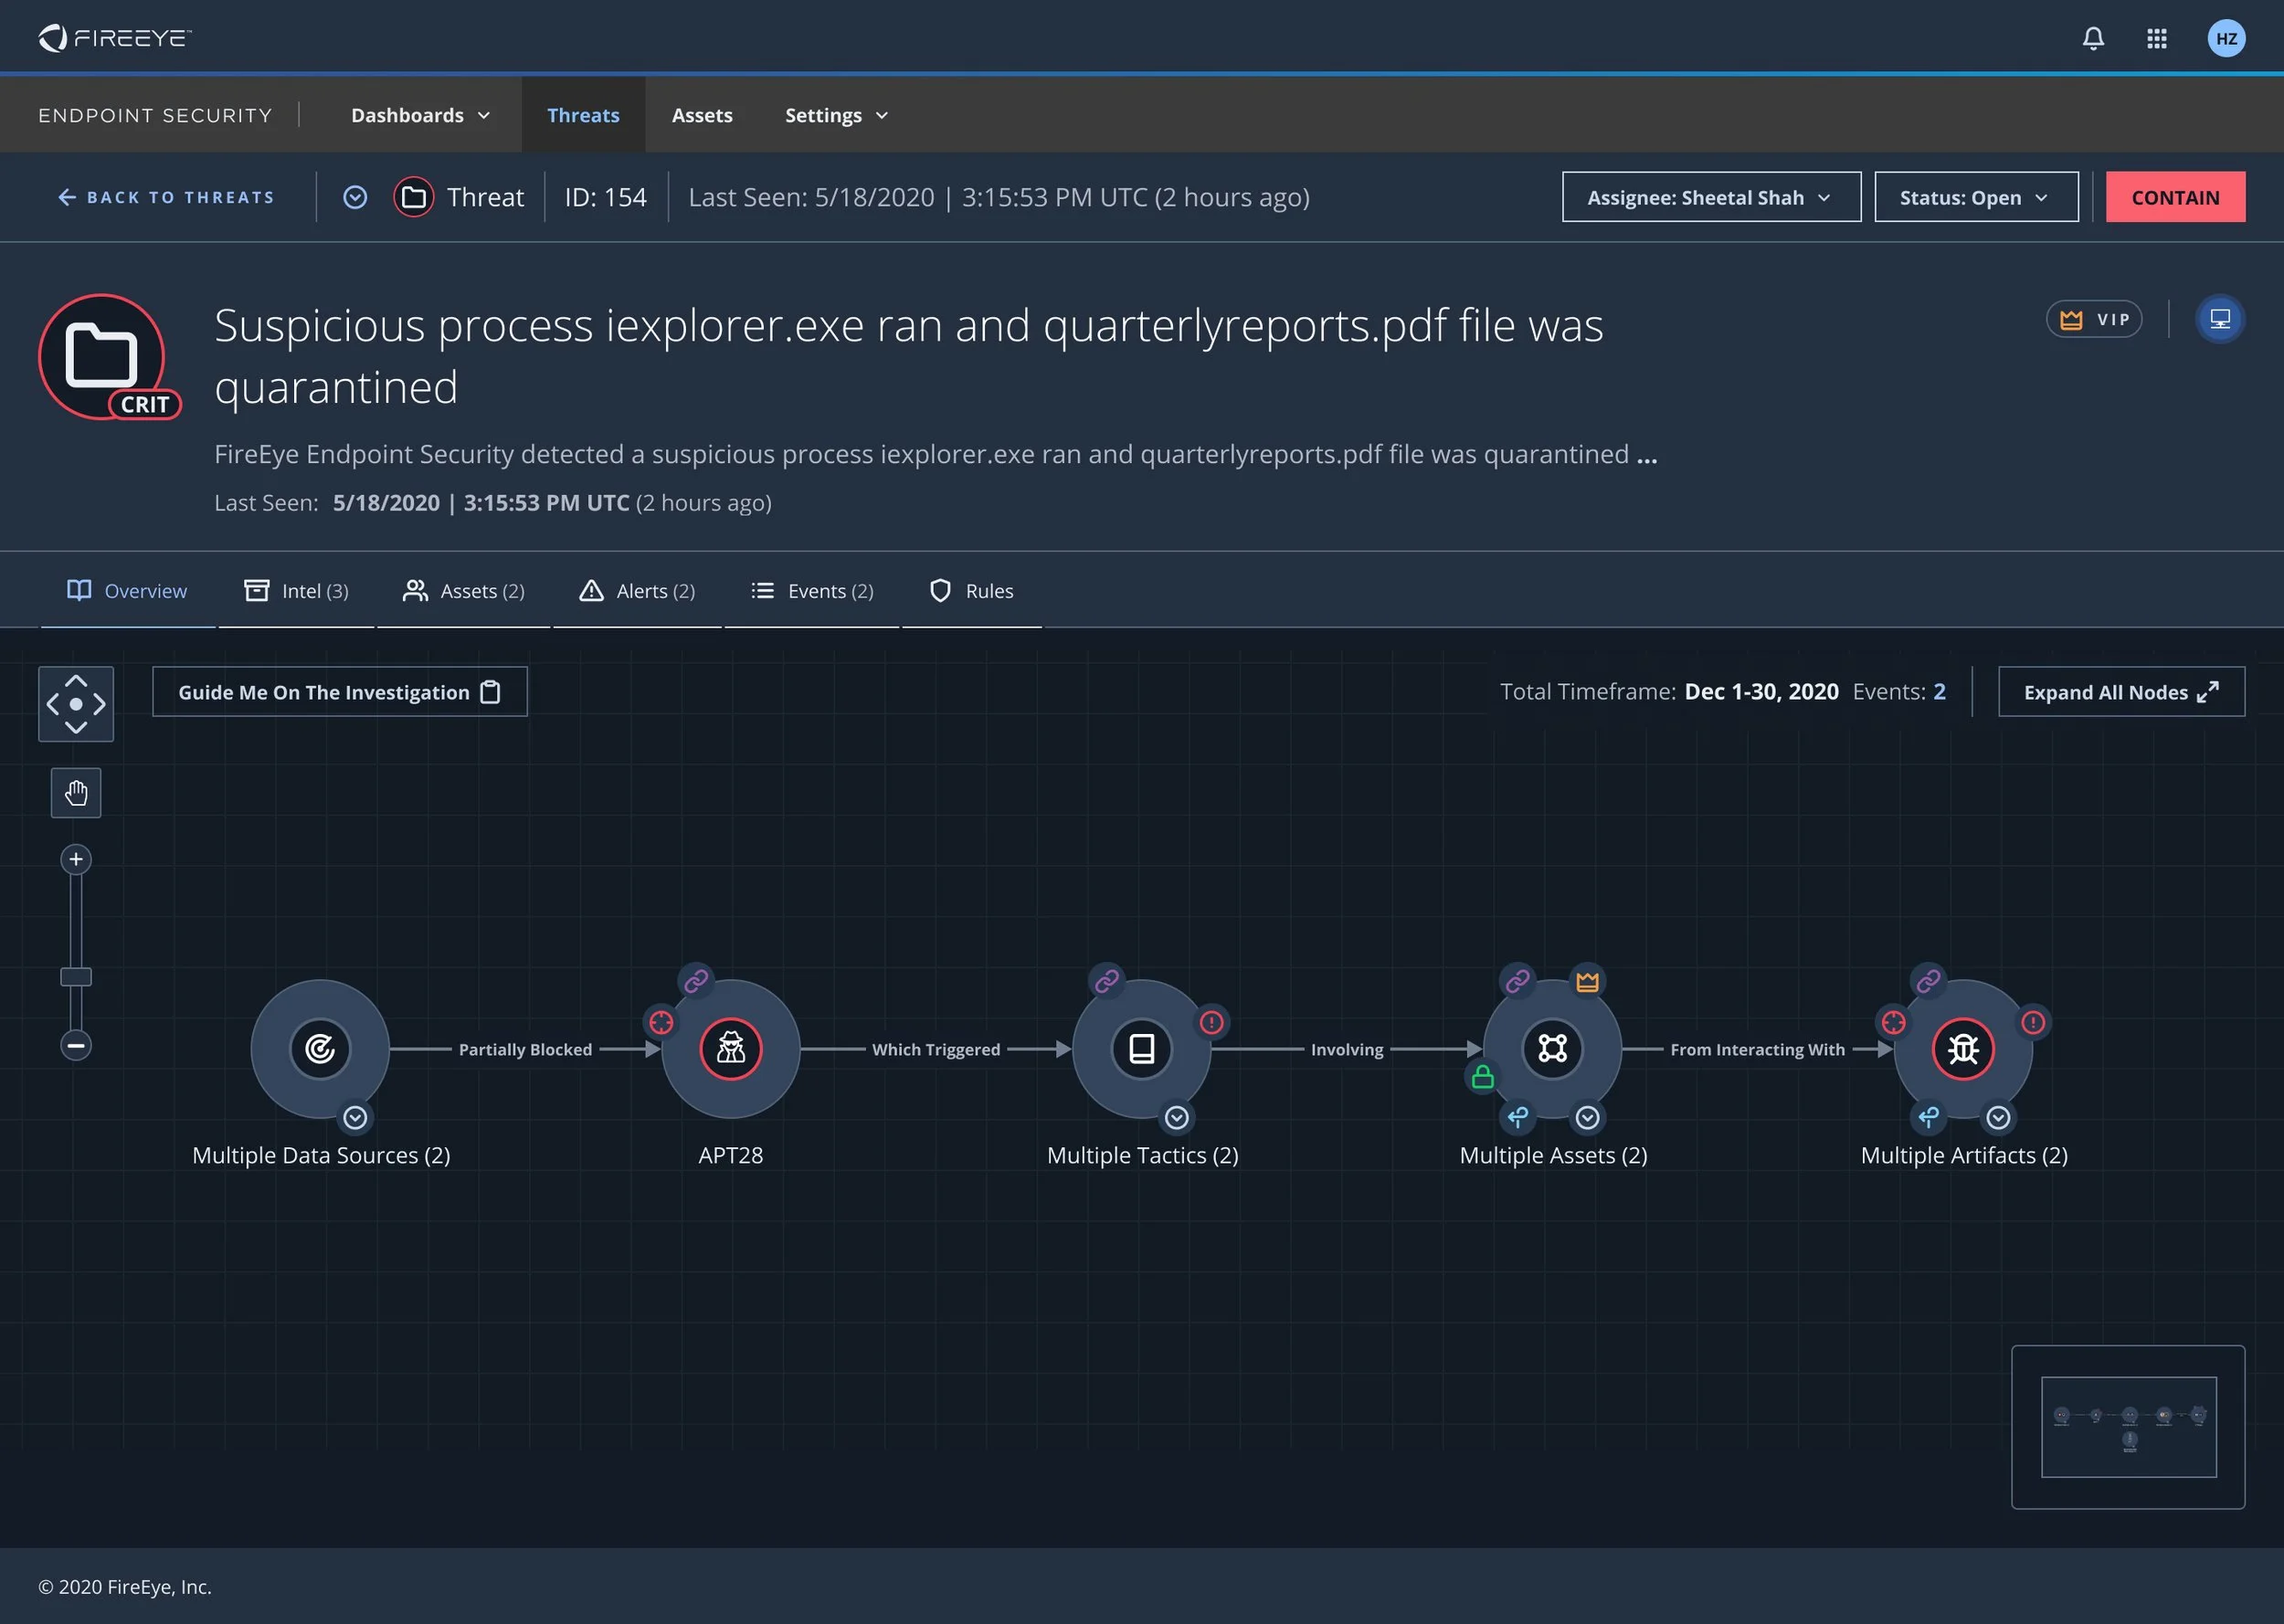
Task: Click the VIP crown badge
Action: click(x=2094, y=318)
